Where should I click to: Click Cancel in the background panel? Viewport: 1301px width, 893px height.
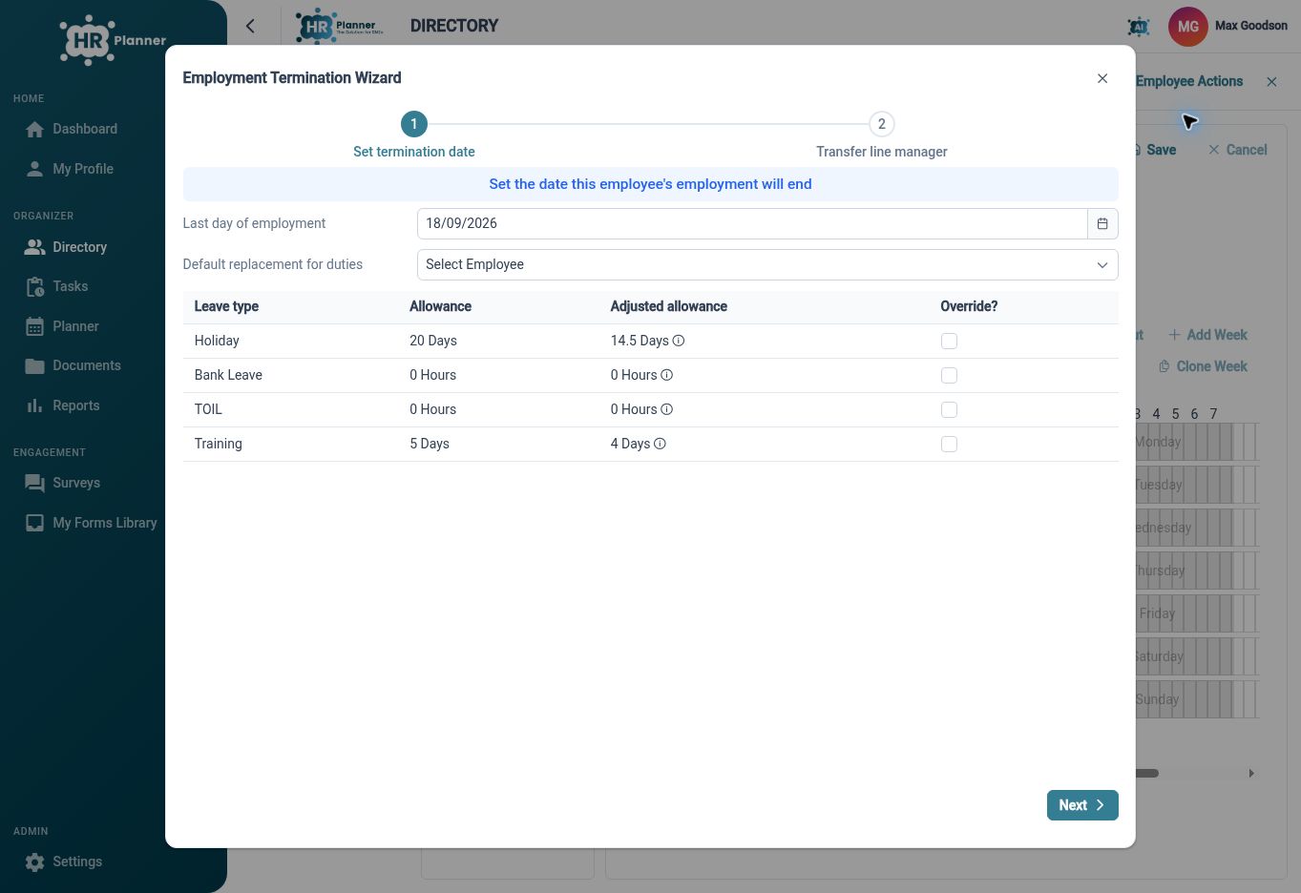tap(1237, 150)
